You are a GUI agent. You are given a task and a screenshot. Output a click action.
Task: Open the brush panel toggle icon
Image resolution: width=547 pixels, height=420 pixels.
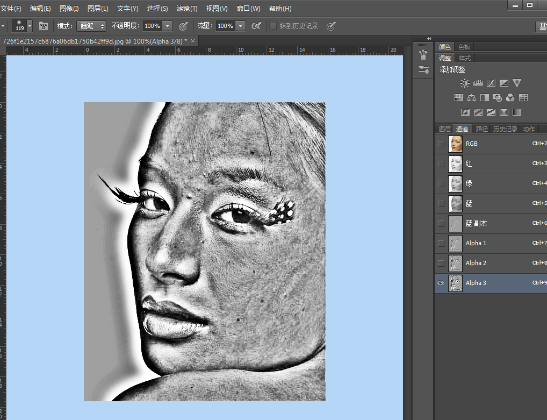[x=44, y=26]
